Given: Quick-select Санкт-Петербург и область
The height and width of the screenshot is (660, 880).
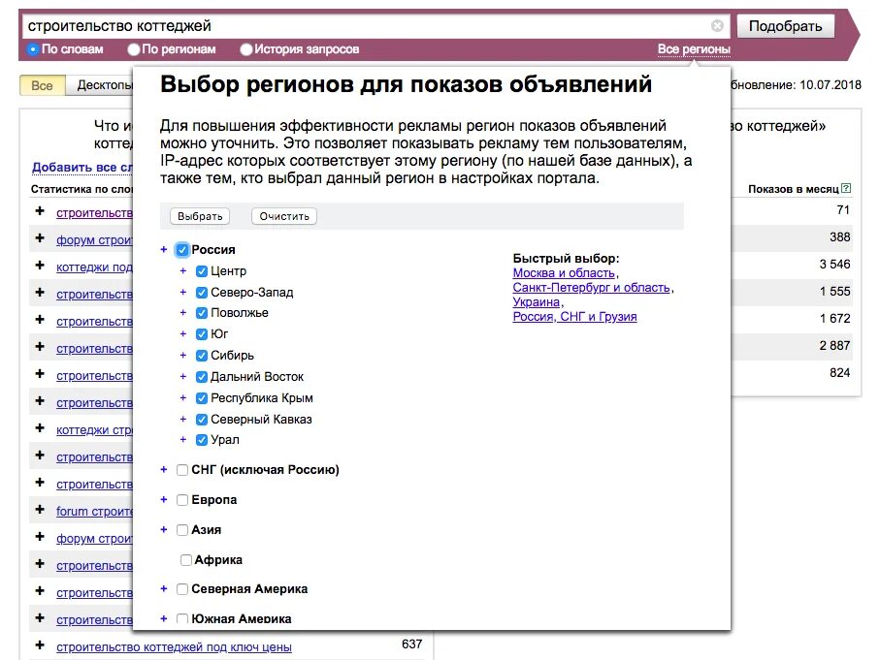Looking at the screenshot, I should (x=592, y=288).
